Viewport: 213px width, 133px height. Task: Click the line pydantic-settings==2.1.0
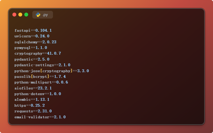tap(42, 65)
